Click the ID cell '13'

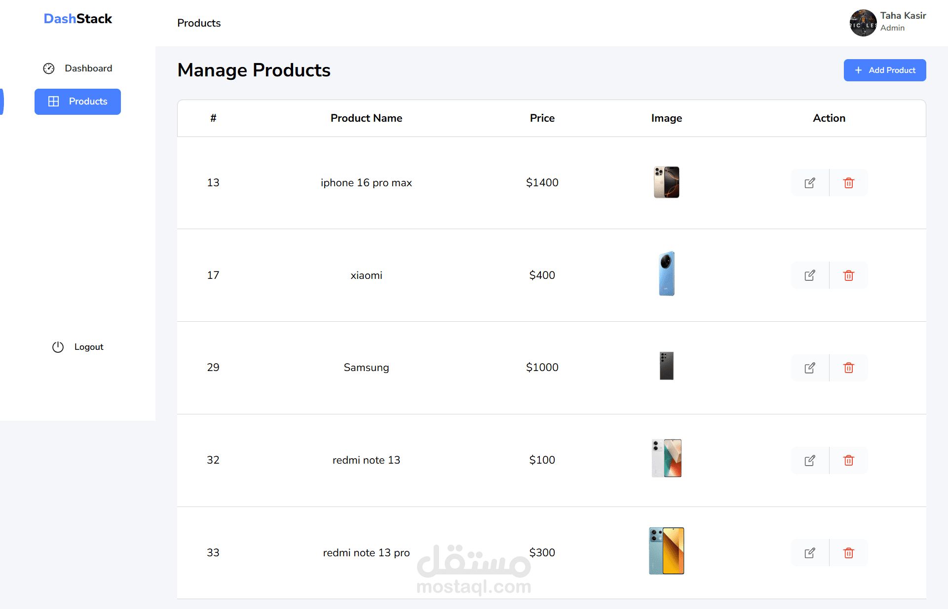[x=213, y=183]
